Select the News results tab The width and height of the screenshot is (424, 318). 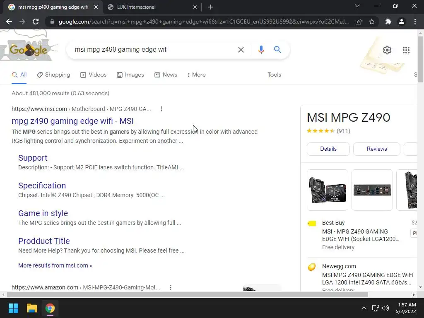tap(166, 75)
